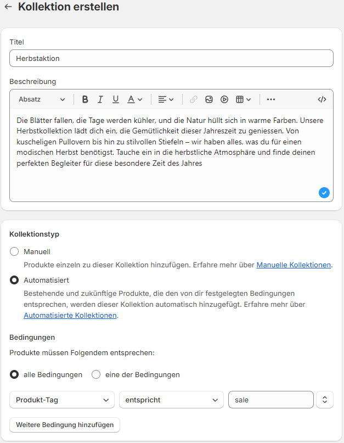Open the Absatz paragraph style dropdown
This screenshot has height=443, width=344.
(42, 99)
